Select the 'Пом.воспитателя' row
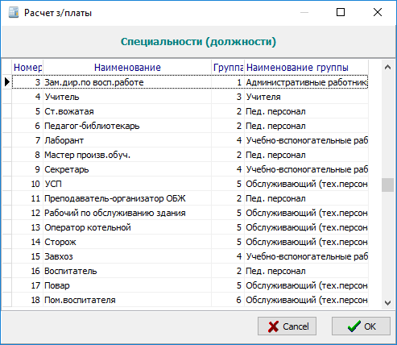Screen dimensions: 397x345 coord(190,300)
